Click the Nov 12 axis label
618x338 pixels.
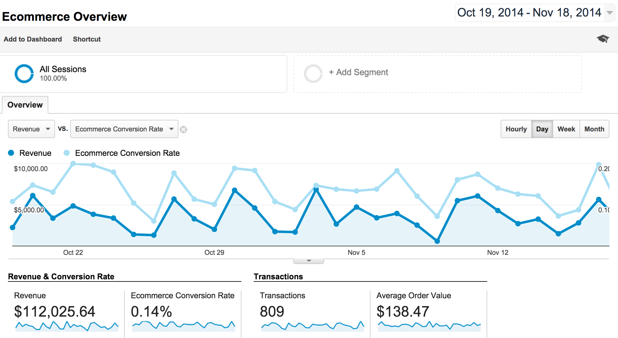click(498, 252)
